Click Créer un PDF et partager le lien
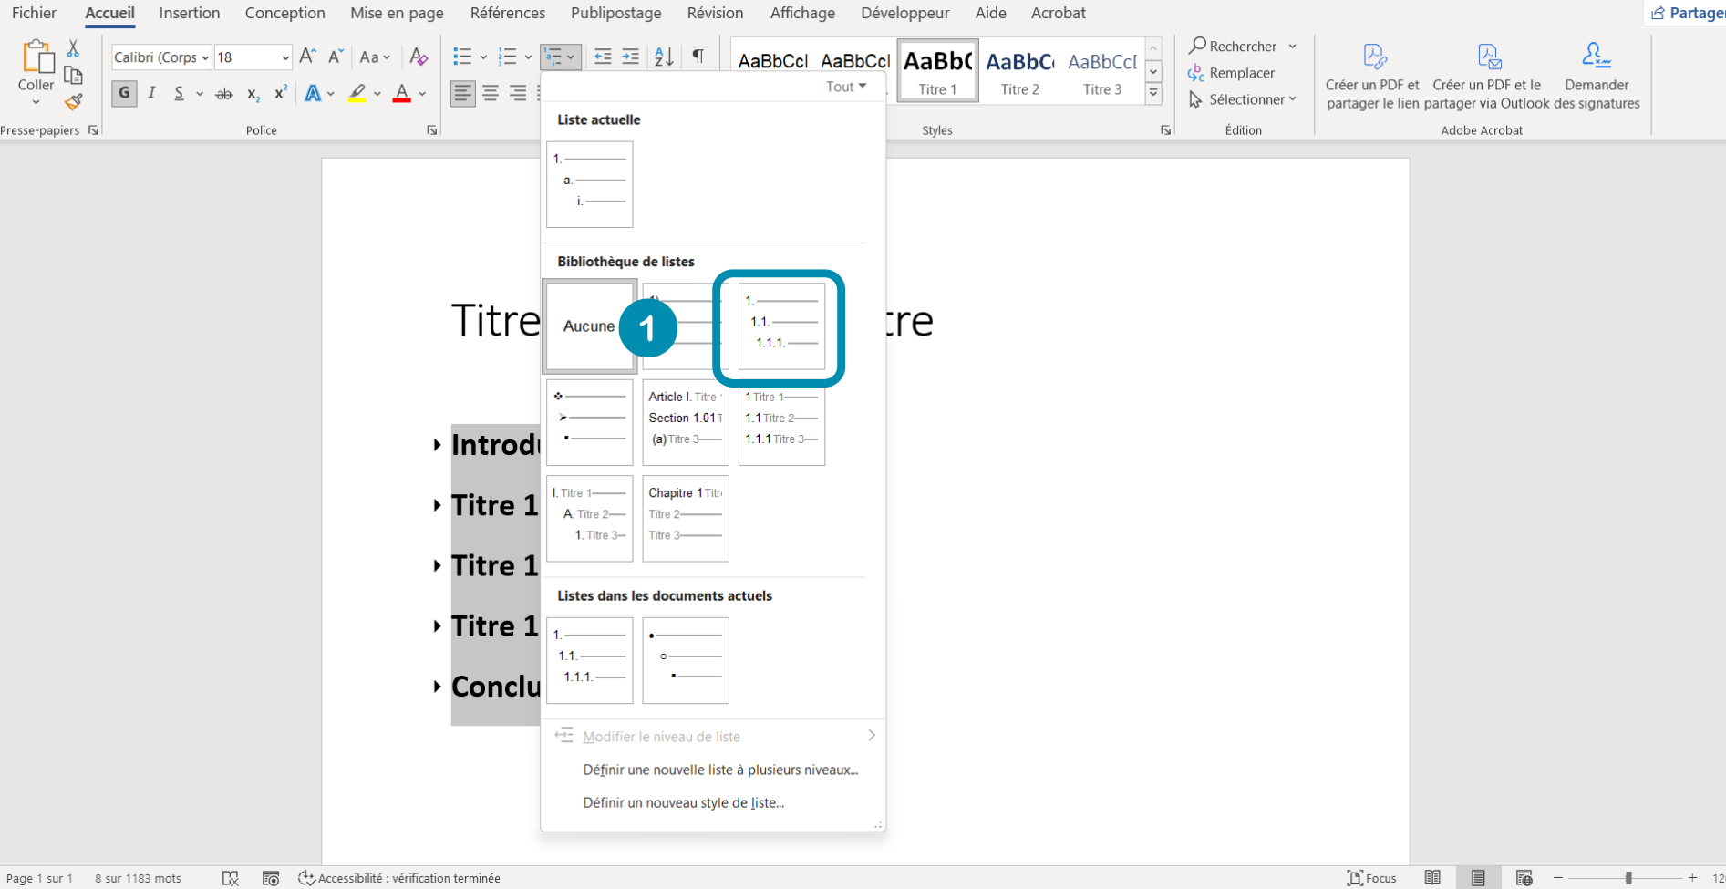Viewport: 1726px width, 889px height. [x=1372, y=78]
